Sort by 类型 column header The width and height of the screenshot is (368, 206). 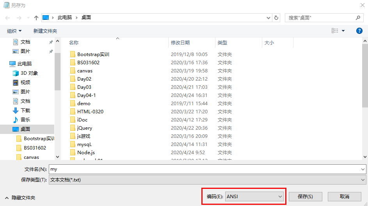(x=222, y=42)
